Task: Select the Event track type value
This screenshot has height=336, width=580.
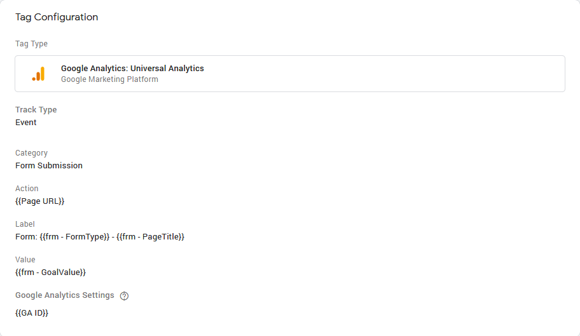Action: 26,123
